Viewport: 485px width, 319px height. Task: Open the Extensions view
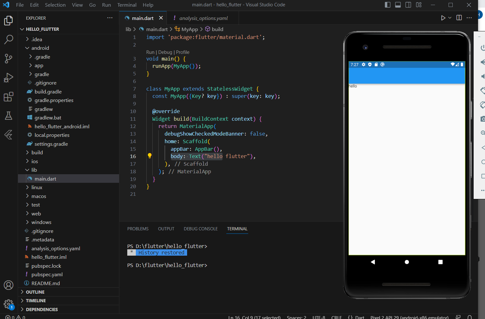[x=9, y=97]
